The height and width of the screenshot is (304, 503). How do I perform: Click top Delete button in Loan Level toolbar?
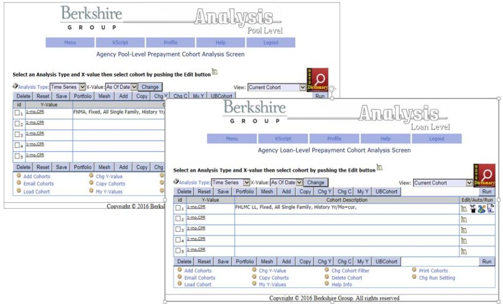tap(185, 192)
